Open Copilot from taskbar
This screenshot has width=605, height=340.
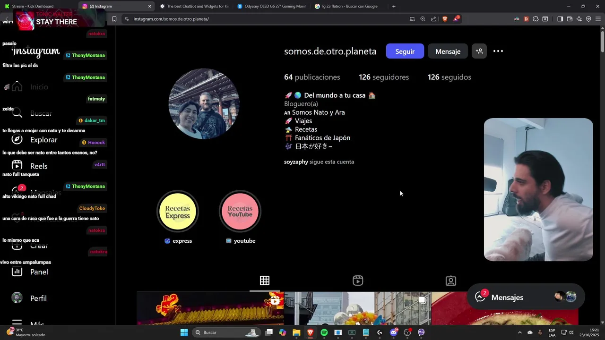click(283, 332)
